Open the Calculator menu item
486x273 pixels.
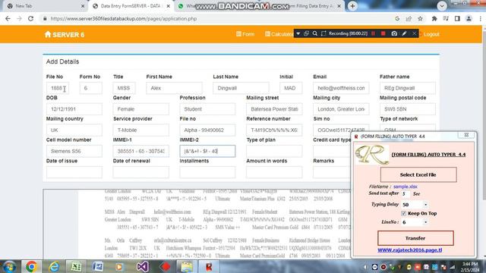point(279,34)
